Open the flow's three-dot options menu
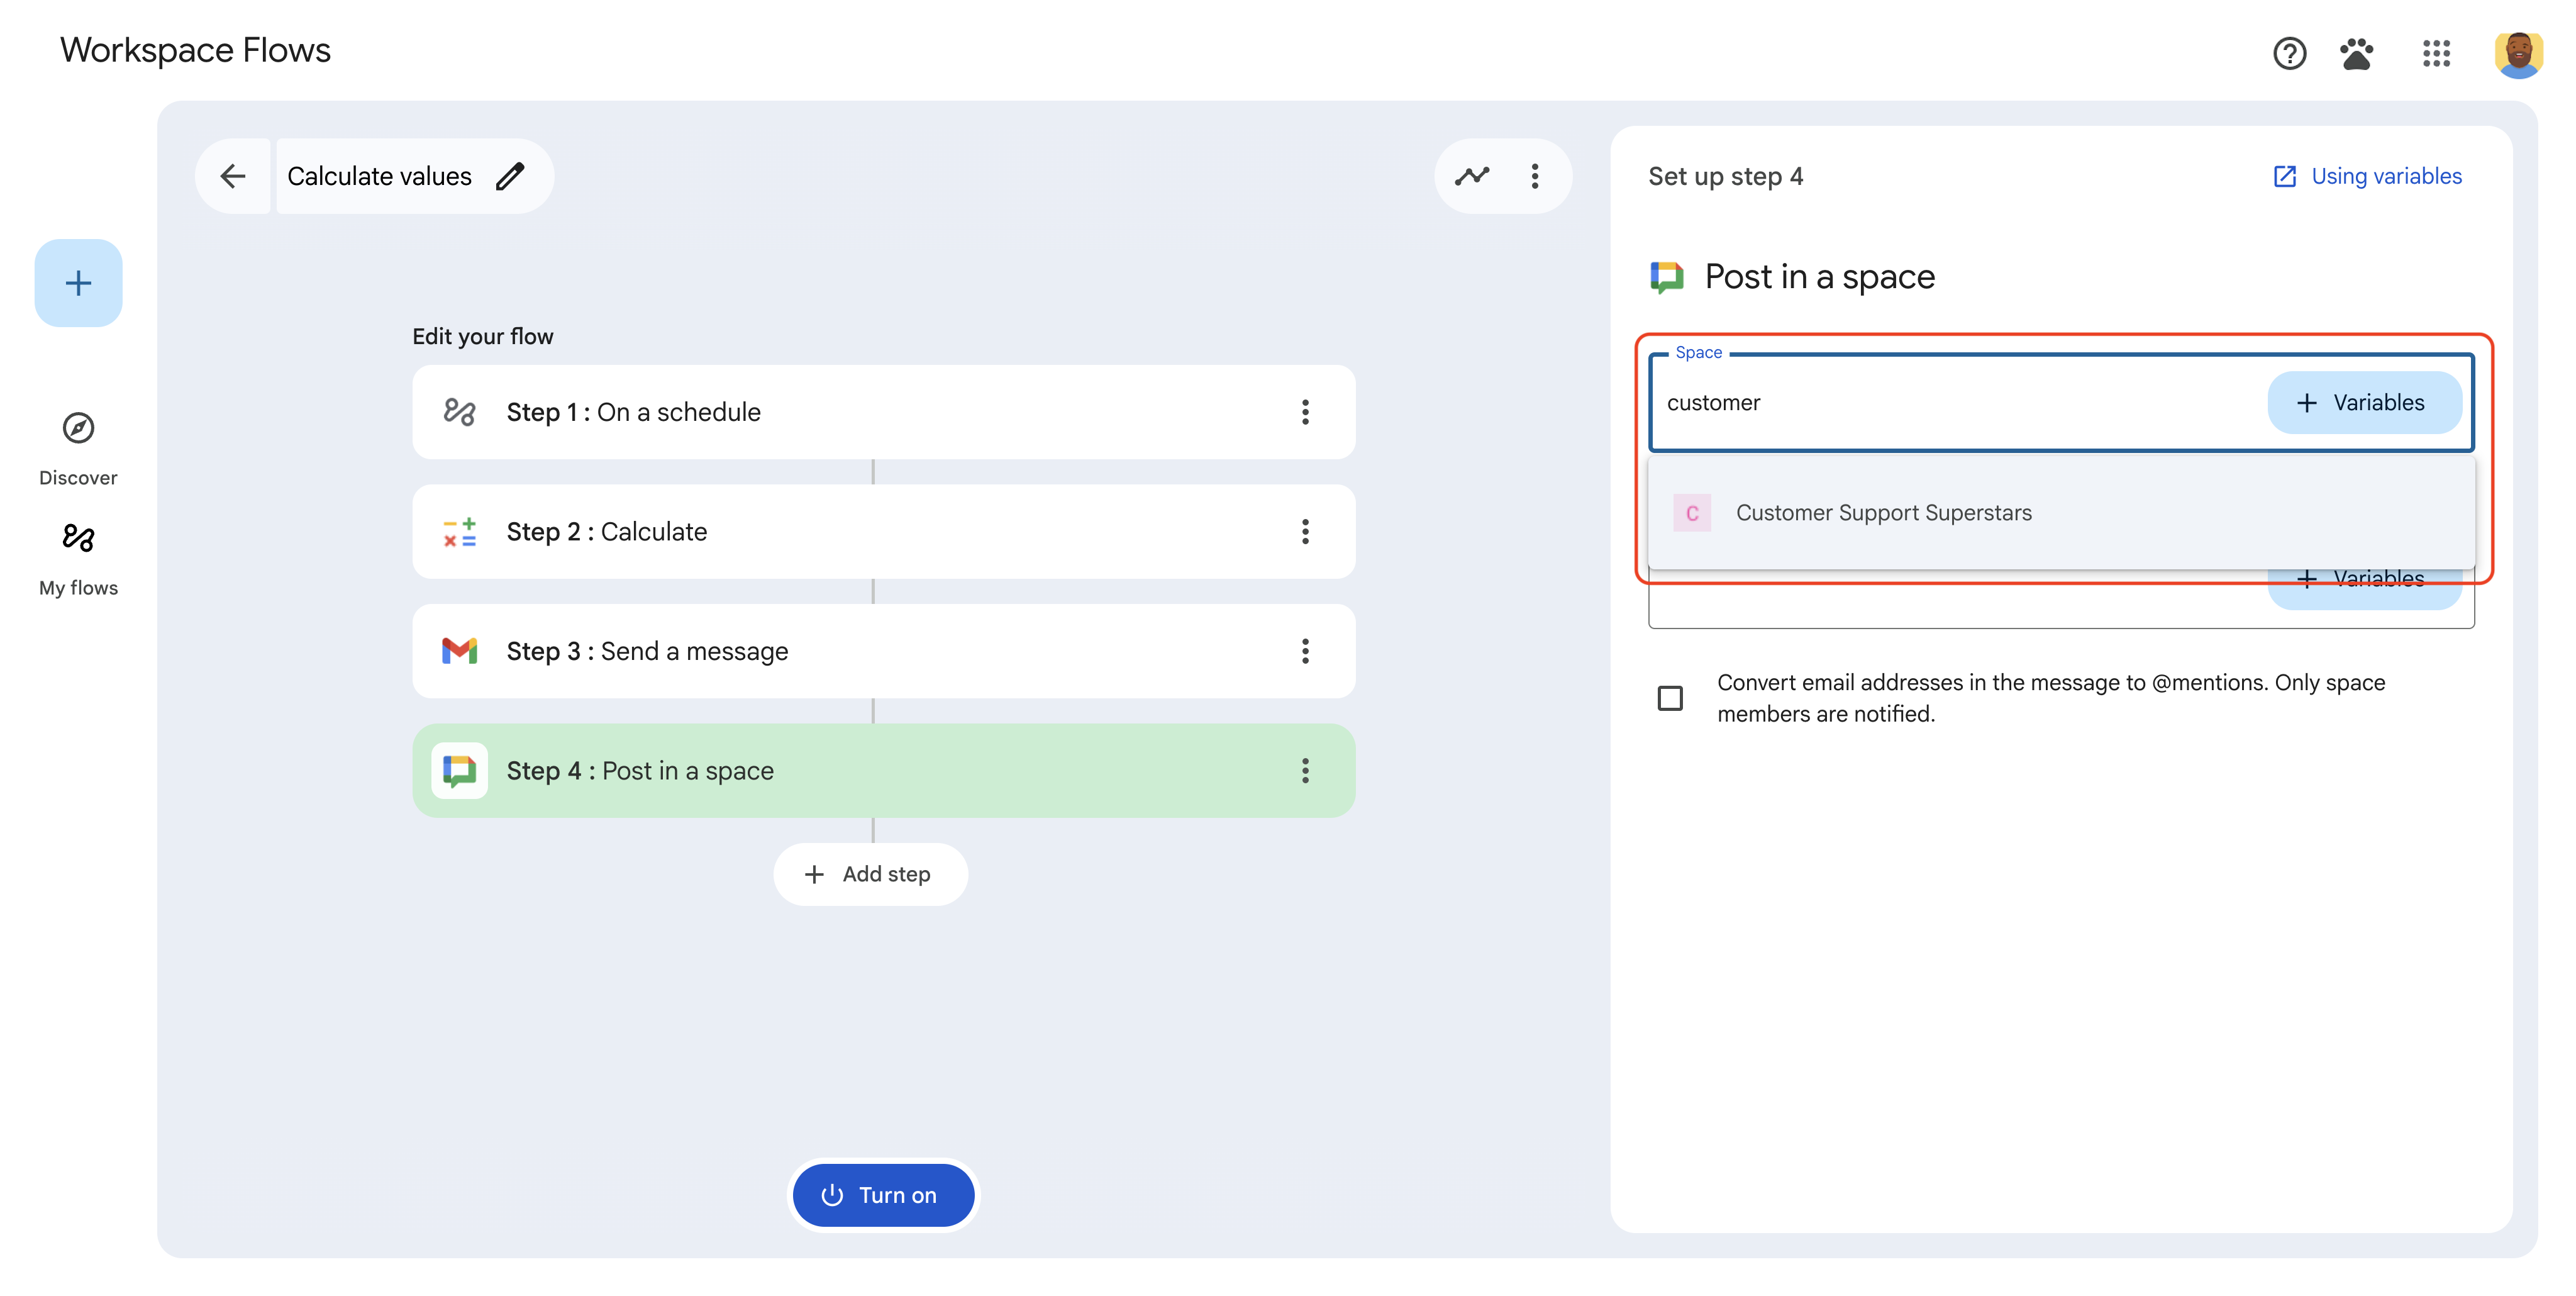2576x1296 pixels. coord(1535,175)
